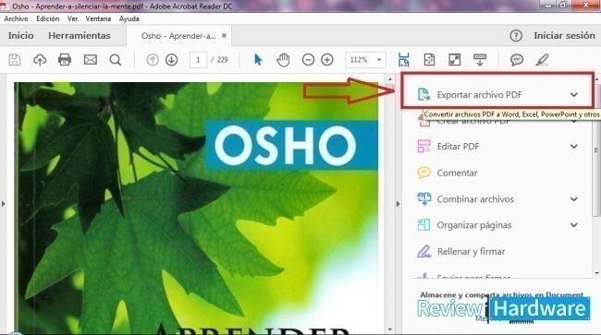Switch to the Herramientas tab

80,36
